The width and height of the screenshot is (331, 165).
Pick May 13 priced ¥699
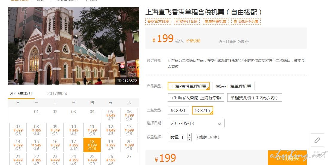(x=129, y=130)
